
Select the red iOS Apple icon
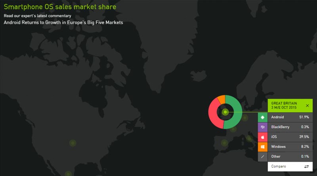[262, 137]
